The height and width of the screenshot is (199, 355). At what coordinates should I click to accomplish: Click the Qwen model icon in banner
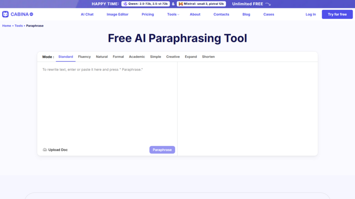pos(125,4)
